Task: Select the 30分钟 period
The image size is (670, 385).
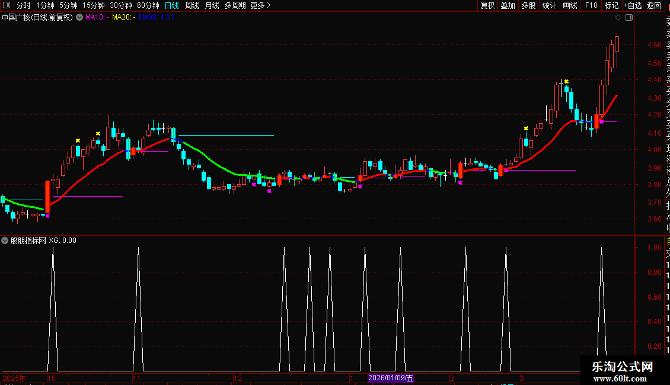Action: click(121, 5)
